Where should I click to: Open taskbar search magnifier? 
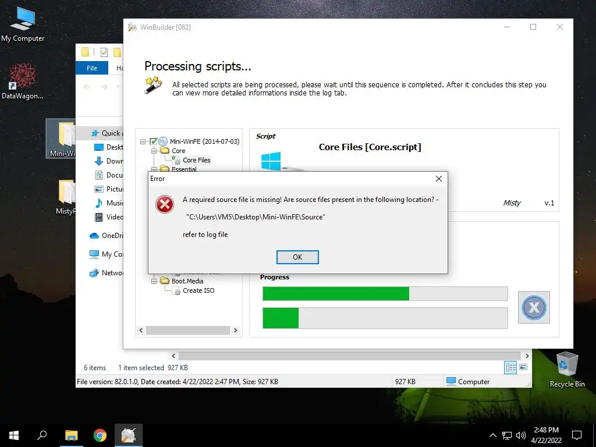click(x=42, y=435)
